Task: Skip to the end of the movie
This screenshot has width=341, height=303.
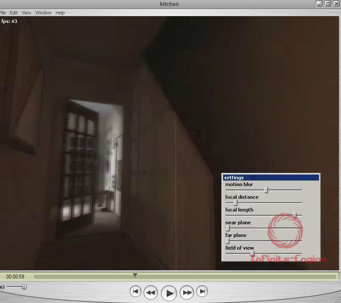Action: 203,292
